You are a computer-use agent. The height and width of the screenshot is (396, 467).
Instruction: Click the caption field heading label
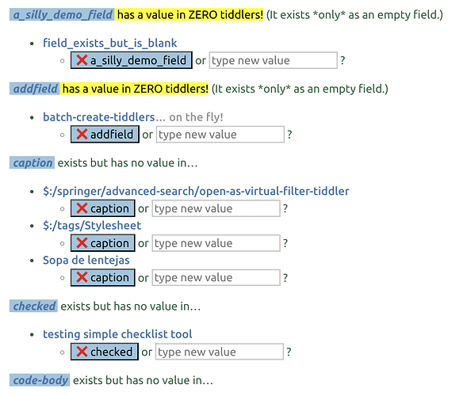pos(33,162)
